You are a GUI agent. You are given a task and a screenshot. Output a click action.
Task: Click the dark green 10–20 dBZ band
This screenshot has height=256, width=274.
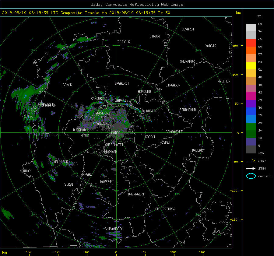[x=251, y=134]
